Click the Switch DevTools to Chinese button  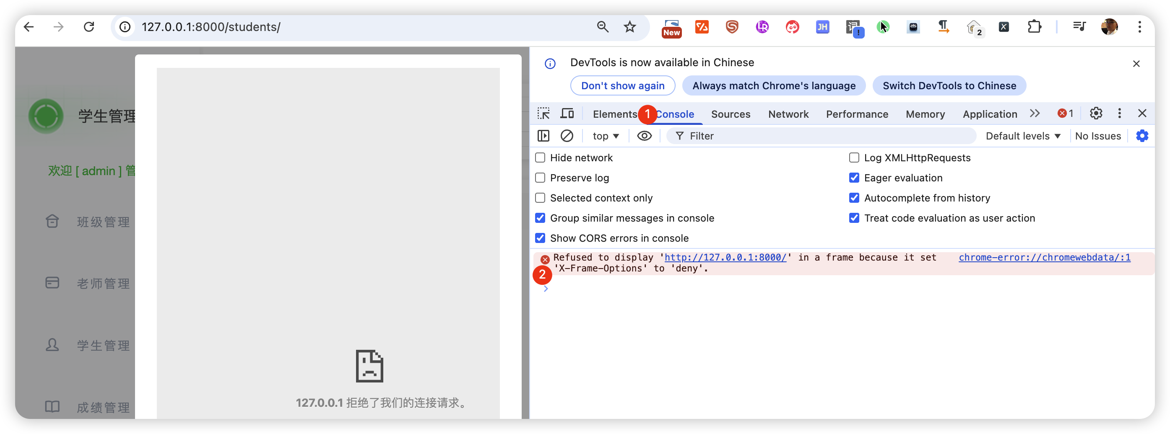coord(949,86)
